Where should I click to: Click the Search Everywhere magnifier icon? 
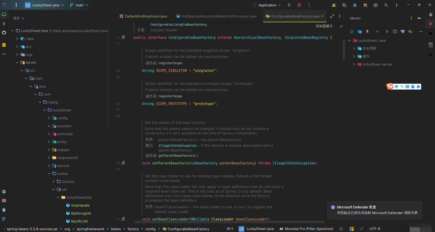pos(386,5)
